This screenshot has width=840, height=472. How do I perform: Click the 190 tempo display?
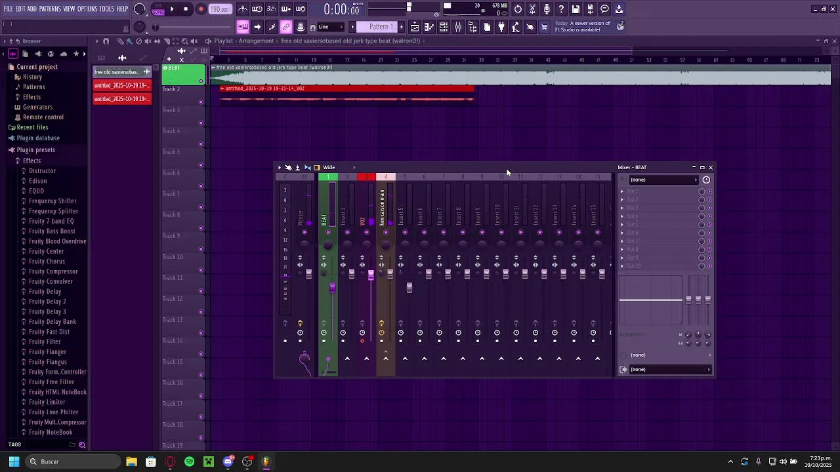click(x=220, y=9)
